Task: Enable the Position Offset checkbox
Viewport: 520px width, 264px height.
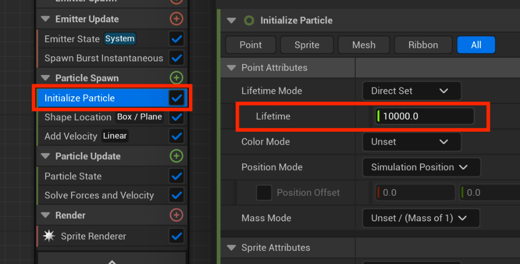Action: pyautogui.click(x=264, y=193)
